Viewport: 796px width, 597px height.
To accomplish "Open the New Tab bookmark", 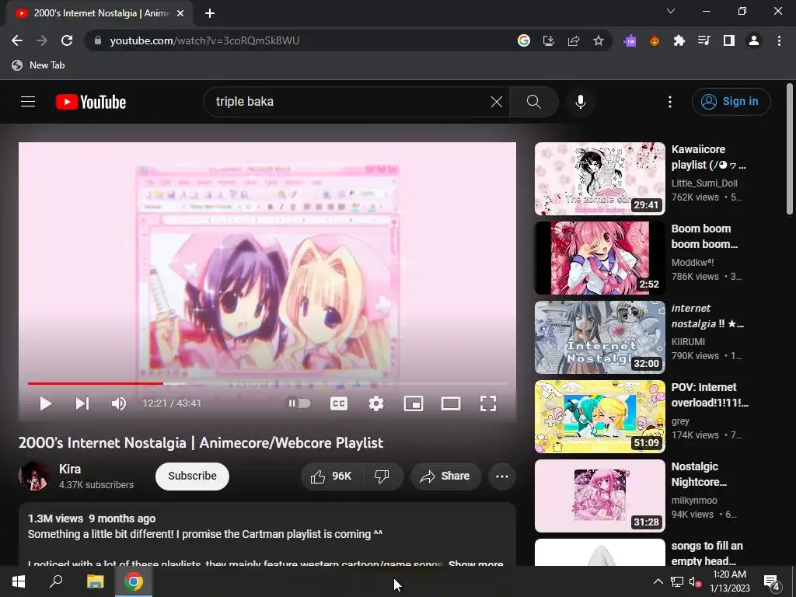I will [39, 65].
